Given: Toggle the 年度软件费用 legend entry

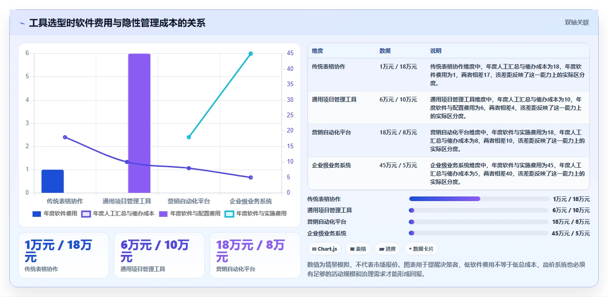Looking at the screenshot, I should [x=55, y=214].
